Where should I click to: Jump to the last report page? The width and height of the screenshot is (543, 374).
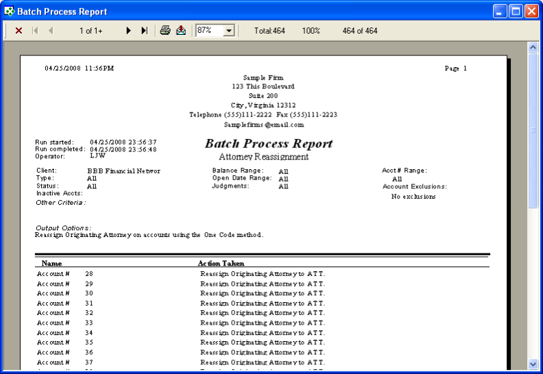click(x=144, y=31)
